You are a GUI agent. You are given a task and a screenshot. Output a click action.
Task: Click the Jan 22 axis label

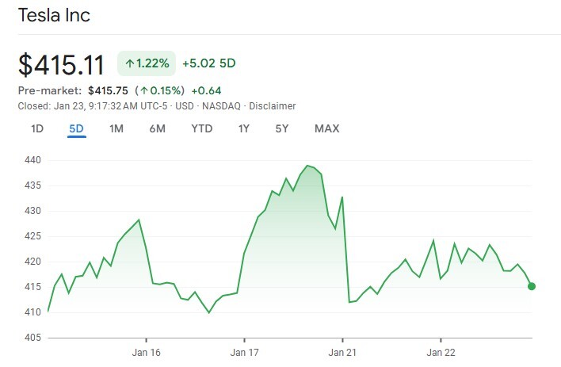pyautogui.click(x=441, y=352)
